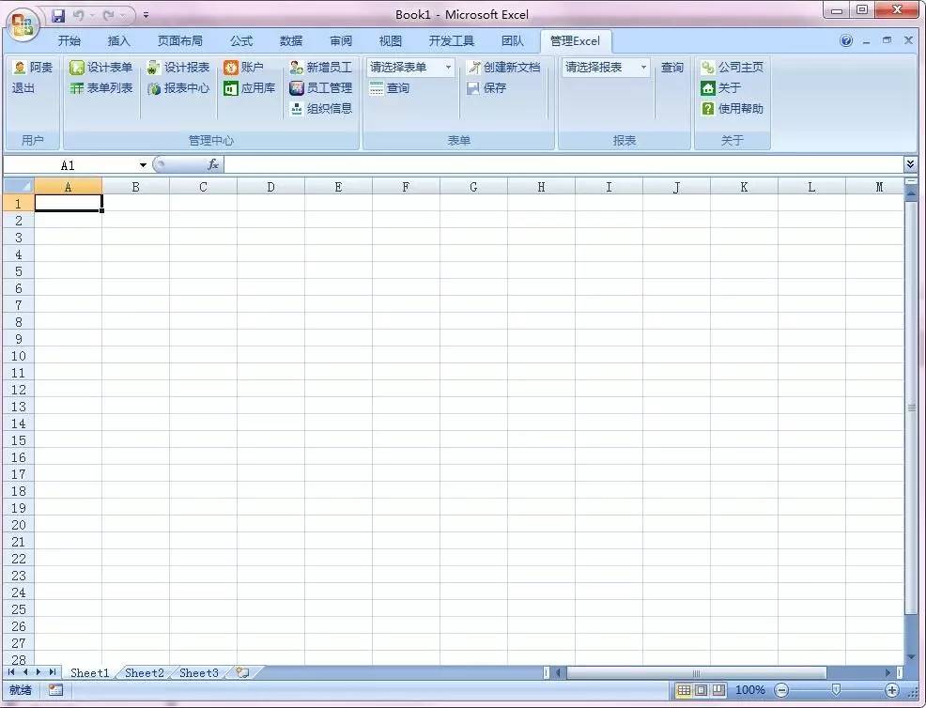Image resolution: width=926 pixels, height=708 pixels.
Task: Switch to Page Layout view in status bar
Action: tap(701, 690)
